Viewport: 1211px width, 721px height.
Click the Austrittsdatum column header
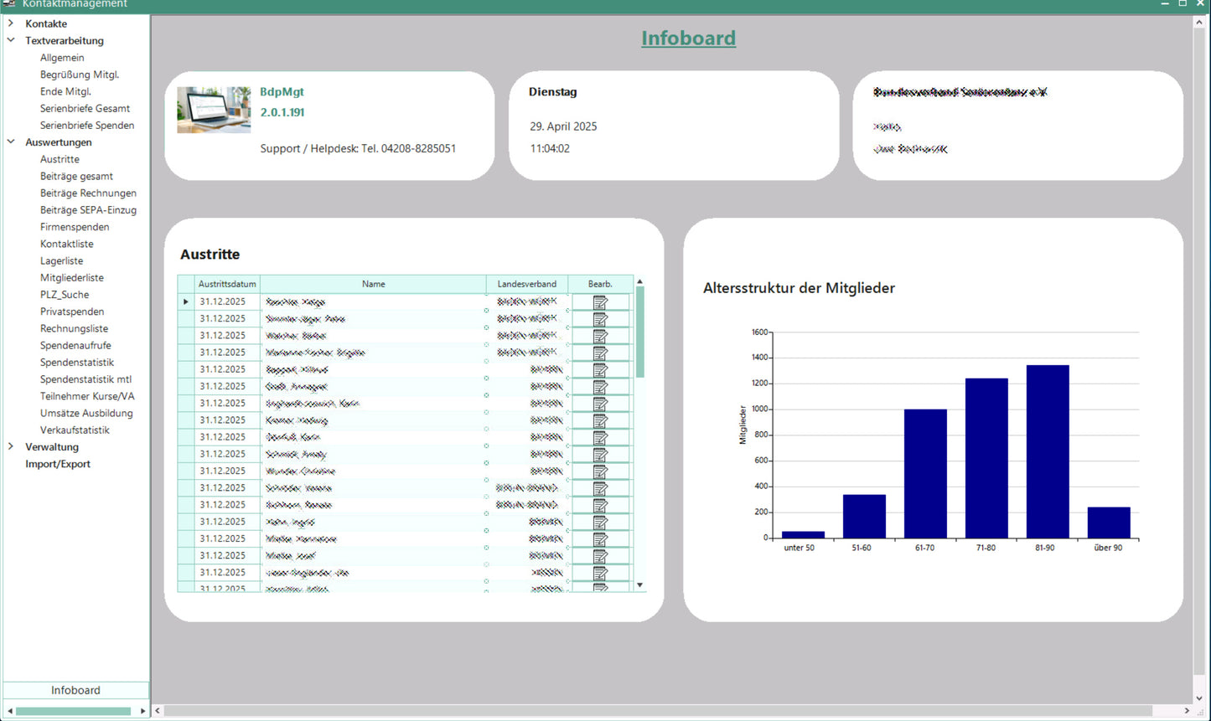pyautogui.click(x=227, y=284)
